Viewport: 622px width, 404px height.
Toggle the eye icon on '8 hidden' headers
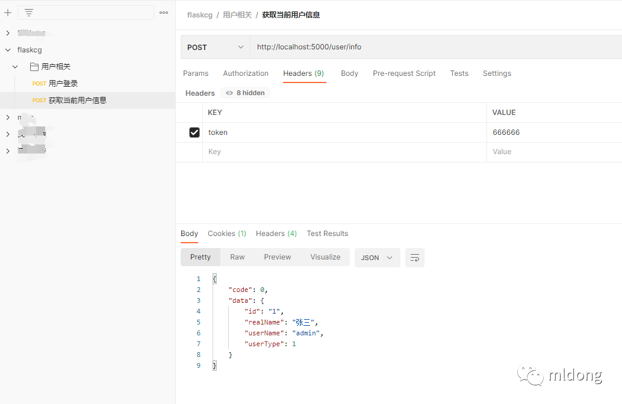[229, 93]
